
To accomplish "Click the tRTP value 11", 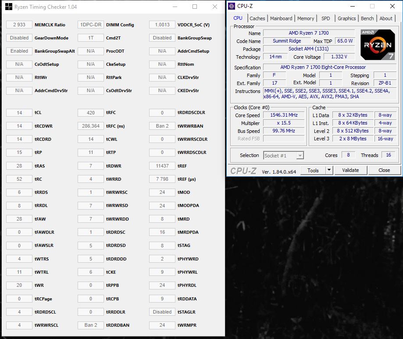I will coord(91,152).
